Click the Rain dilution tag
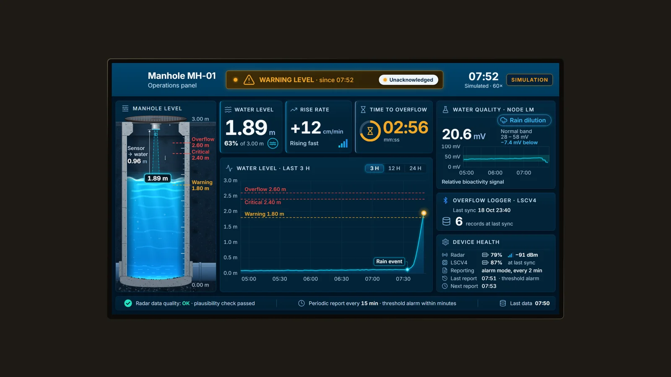 524,120
